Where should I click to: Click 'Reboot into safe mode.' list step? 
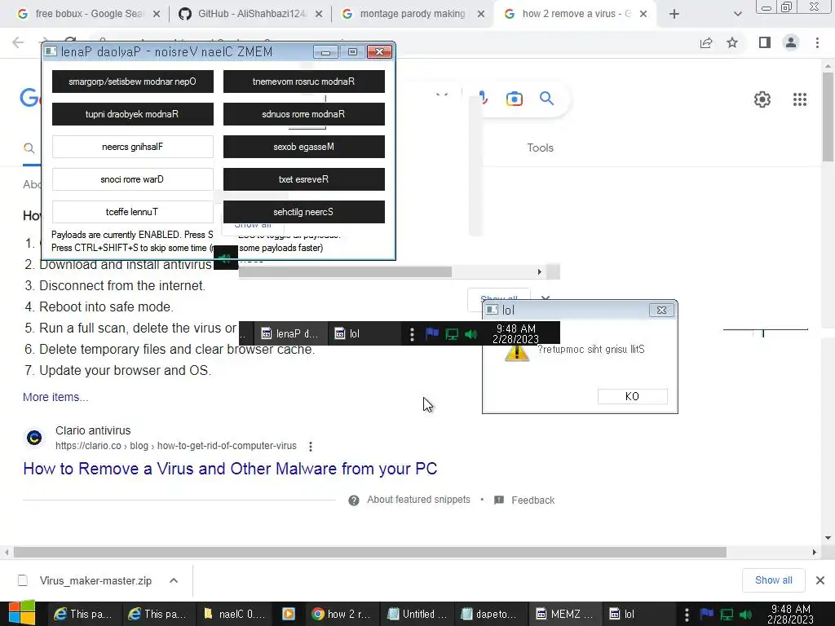106,307
